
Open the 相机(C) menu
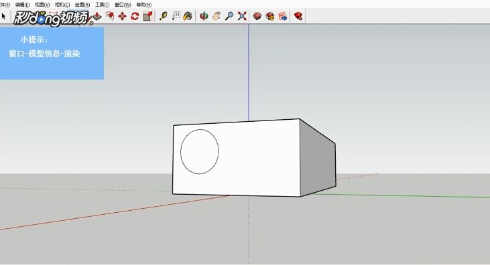[x=62, y=5]
